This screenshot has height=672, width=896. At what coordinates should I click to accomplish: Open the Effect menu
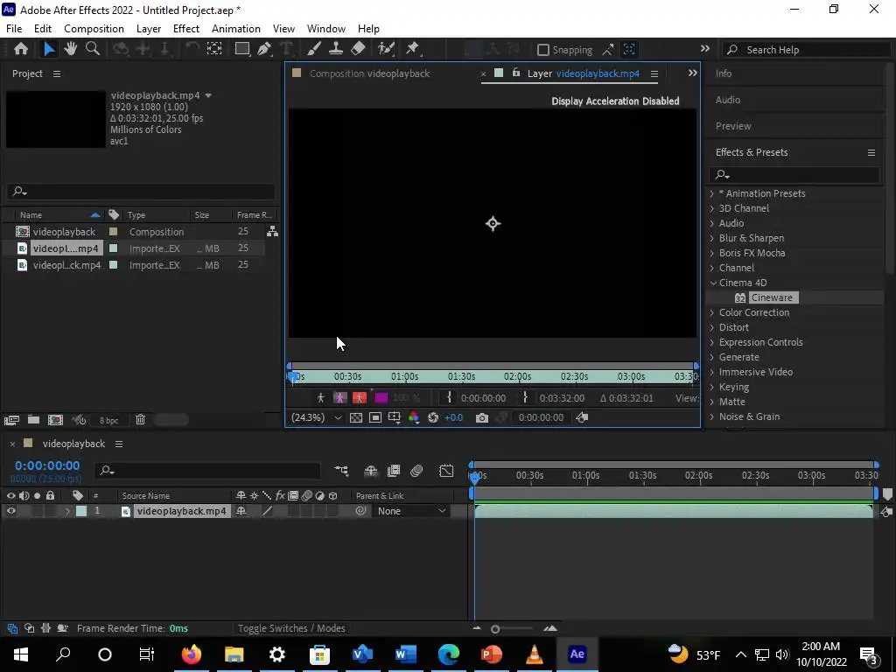tap(186, 29)
